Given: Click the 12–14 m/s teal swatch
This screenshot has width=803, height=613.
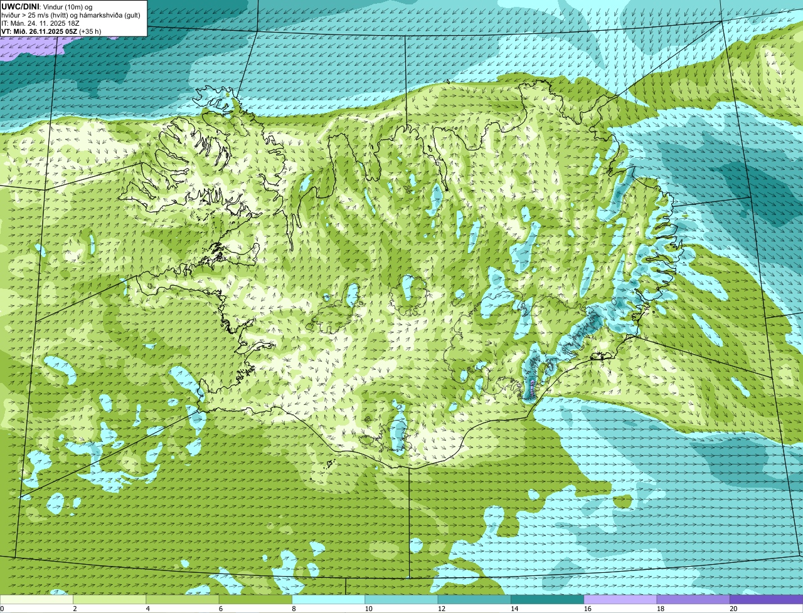Looking at the screenshot, I should tap(474, 599).
